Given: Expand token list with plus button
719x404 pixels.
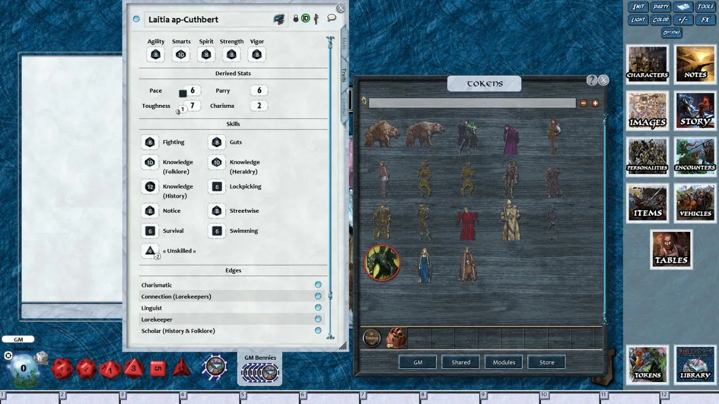Looking at the screenshot, I should (595, 103).
